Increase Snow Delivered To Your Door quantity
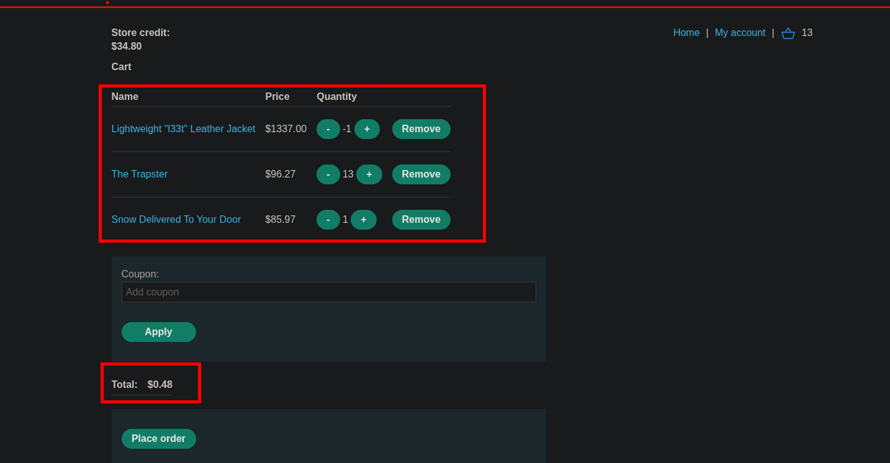This screenshot has height=463, width=890. 363,220
